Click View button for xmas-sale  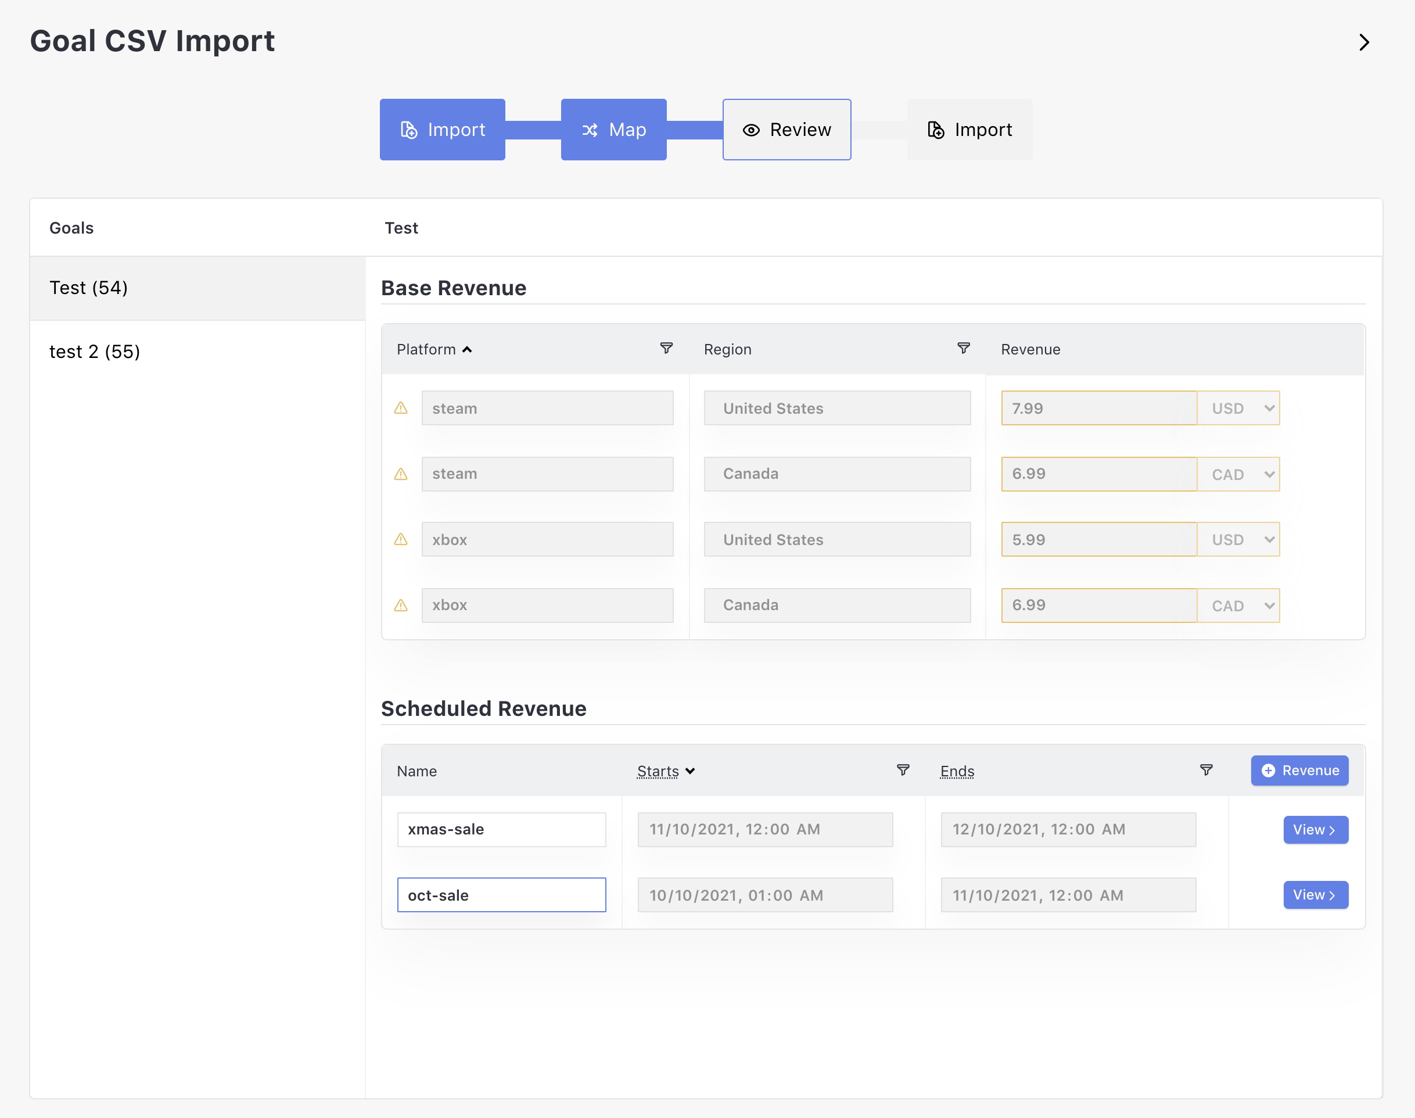1315,829
